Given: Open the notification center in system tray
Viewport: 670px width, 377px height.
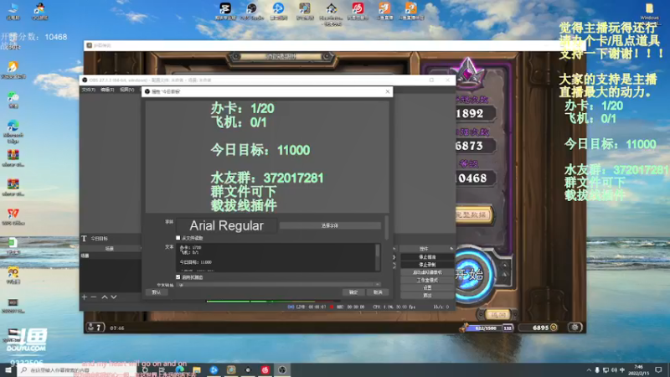Looking at the screenshot, I should (658, 369).
